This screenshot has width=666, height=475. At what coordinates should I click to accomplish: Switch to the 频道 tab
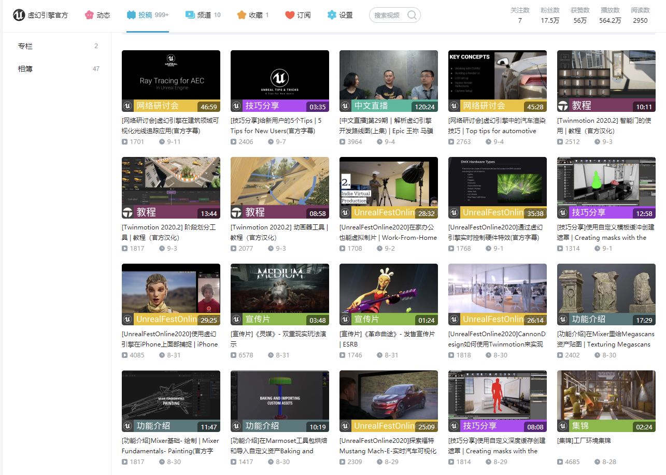(x=203, y=15)
